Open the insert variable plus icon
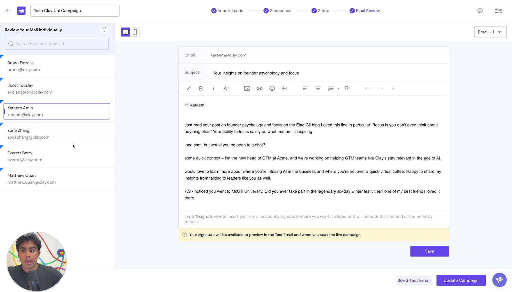The height and width of the screenshot is (292, 512). [284, 88]
